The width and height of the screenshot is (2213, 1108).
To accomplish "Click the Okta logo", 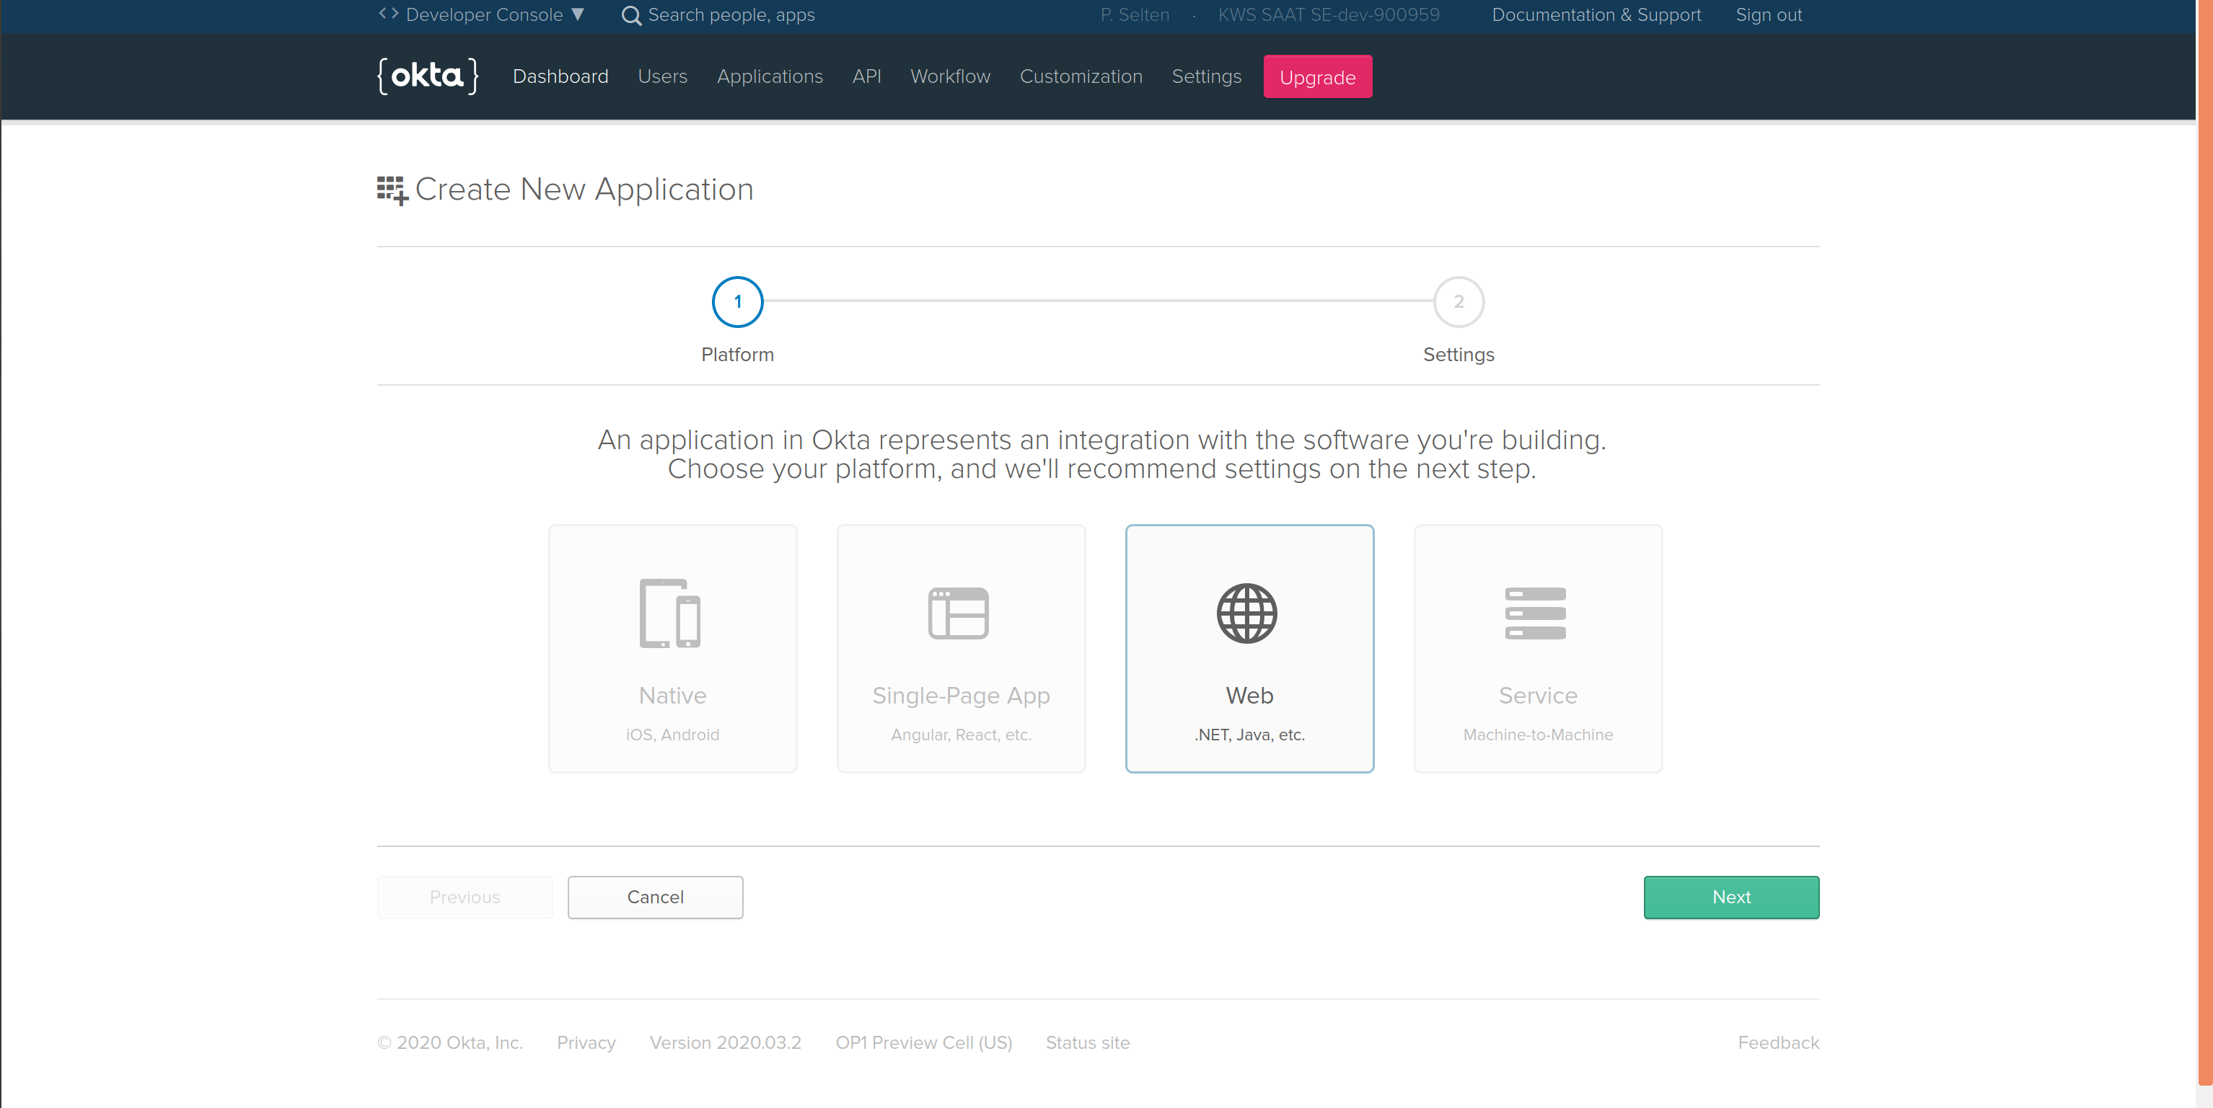I will tap(428, 76).
